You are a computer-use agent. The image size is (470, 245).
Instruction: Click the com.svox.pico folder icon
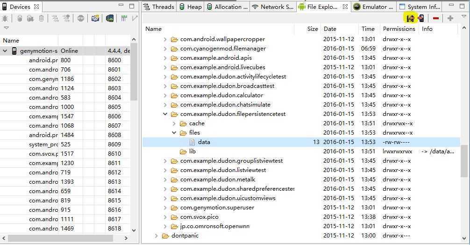[x=174, y=217]
